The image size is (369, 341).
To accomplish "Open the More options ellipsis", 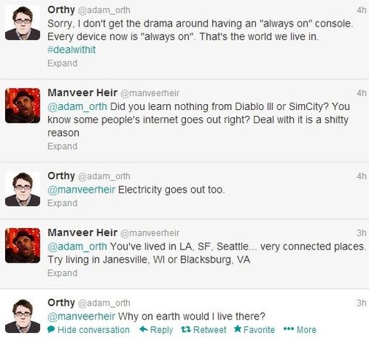I will click(x=300, y=330).
